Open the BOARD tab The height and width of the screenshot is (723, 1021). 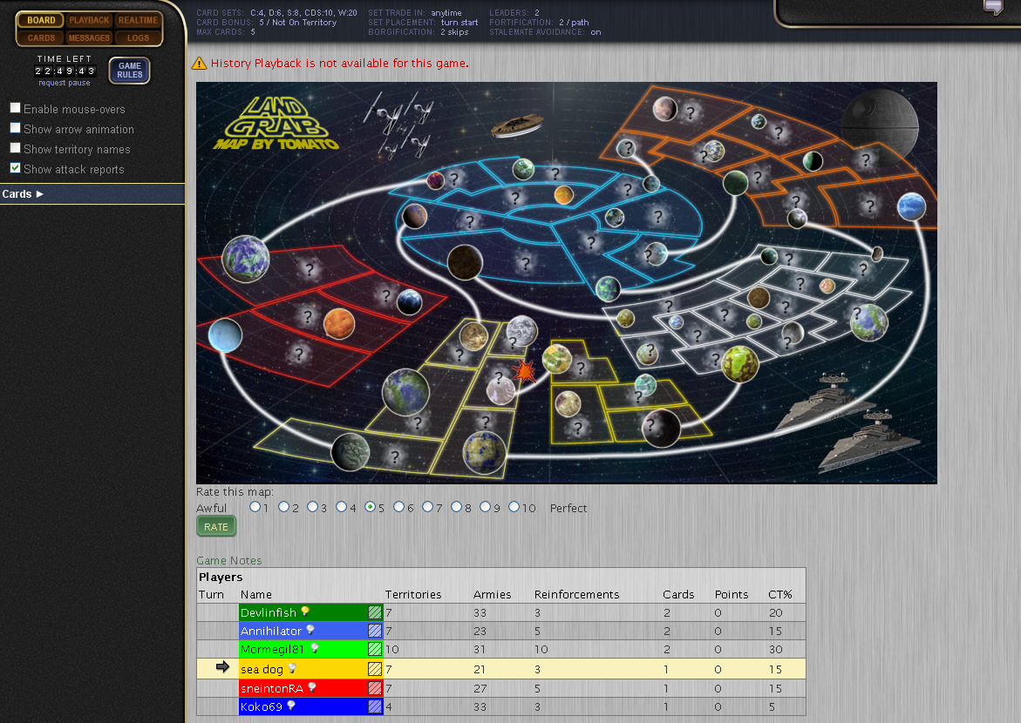click(41, 20)
